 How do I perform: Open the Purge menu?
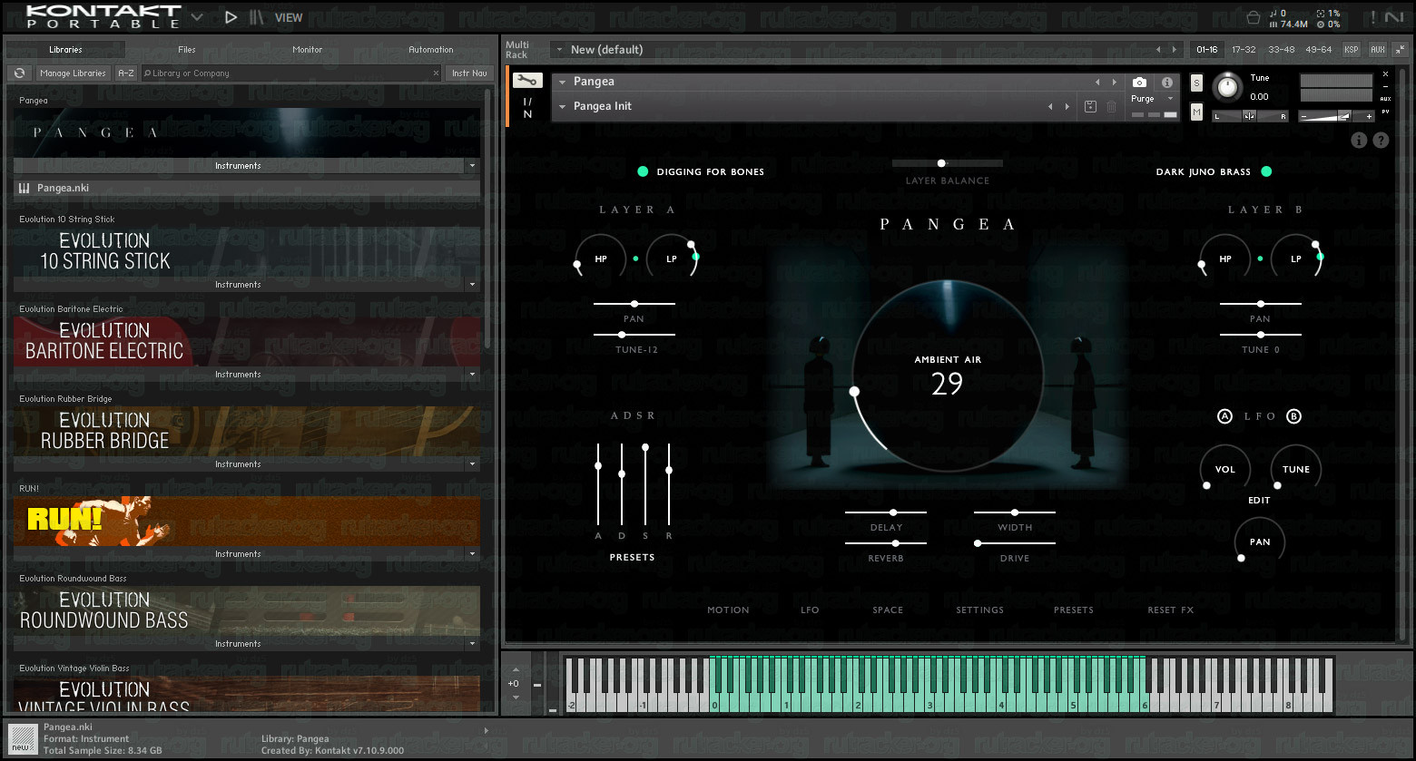tap(1152, 99)
